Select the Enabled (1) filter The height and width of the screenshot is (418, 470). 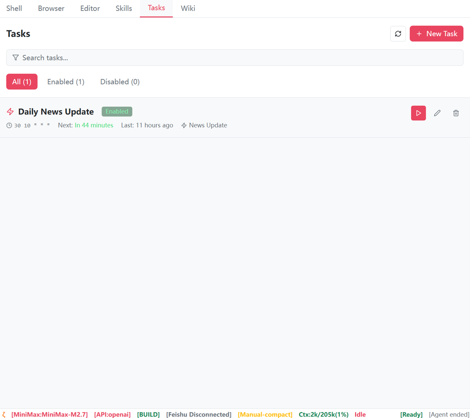[x=65, y=81]
